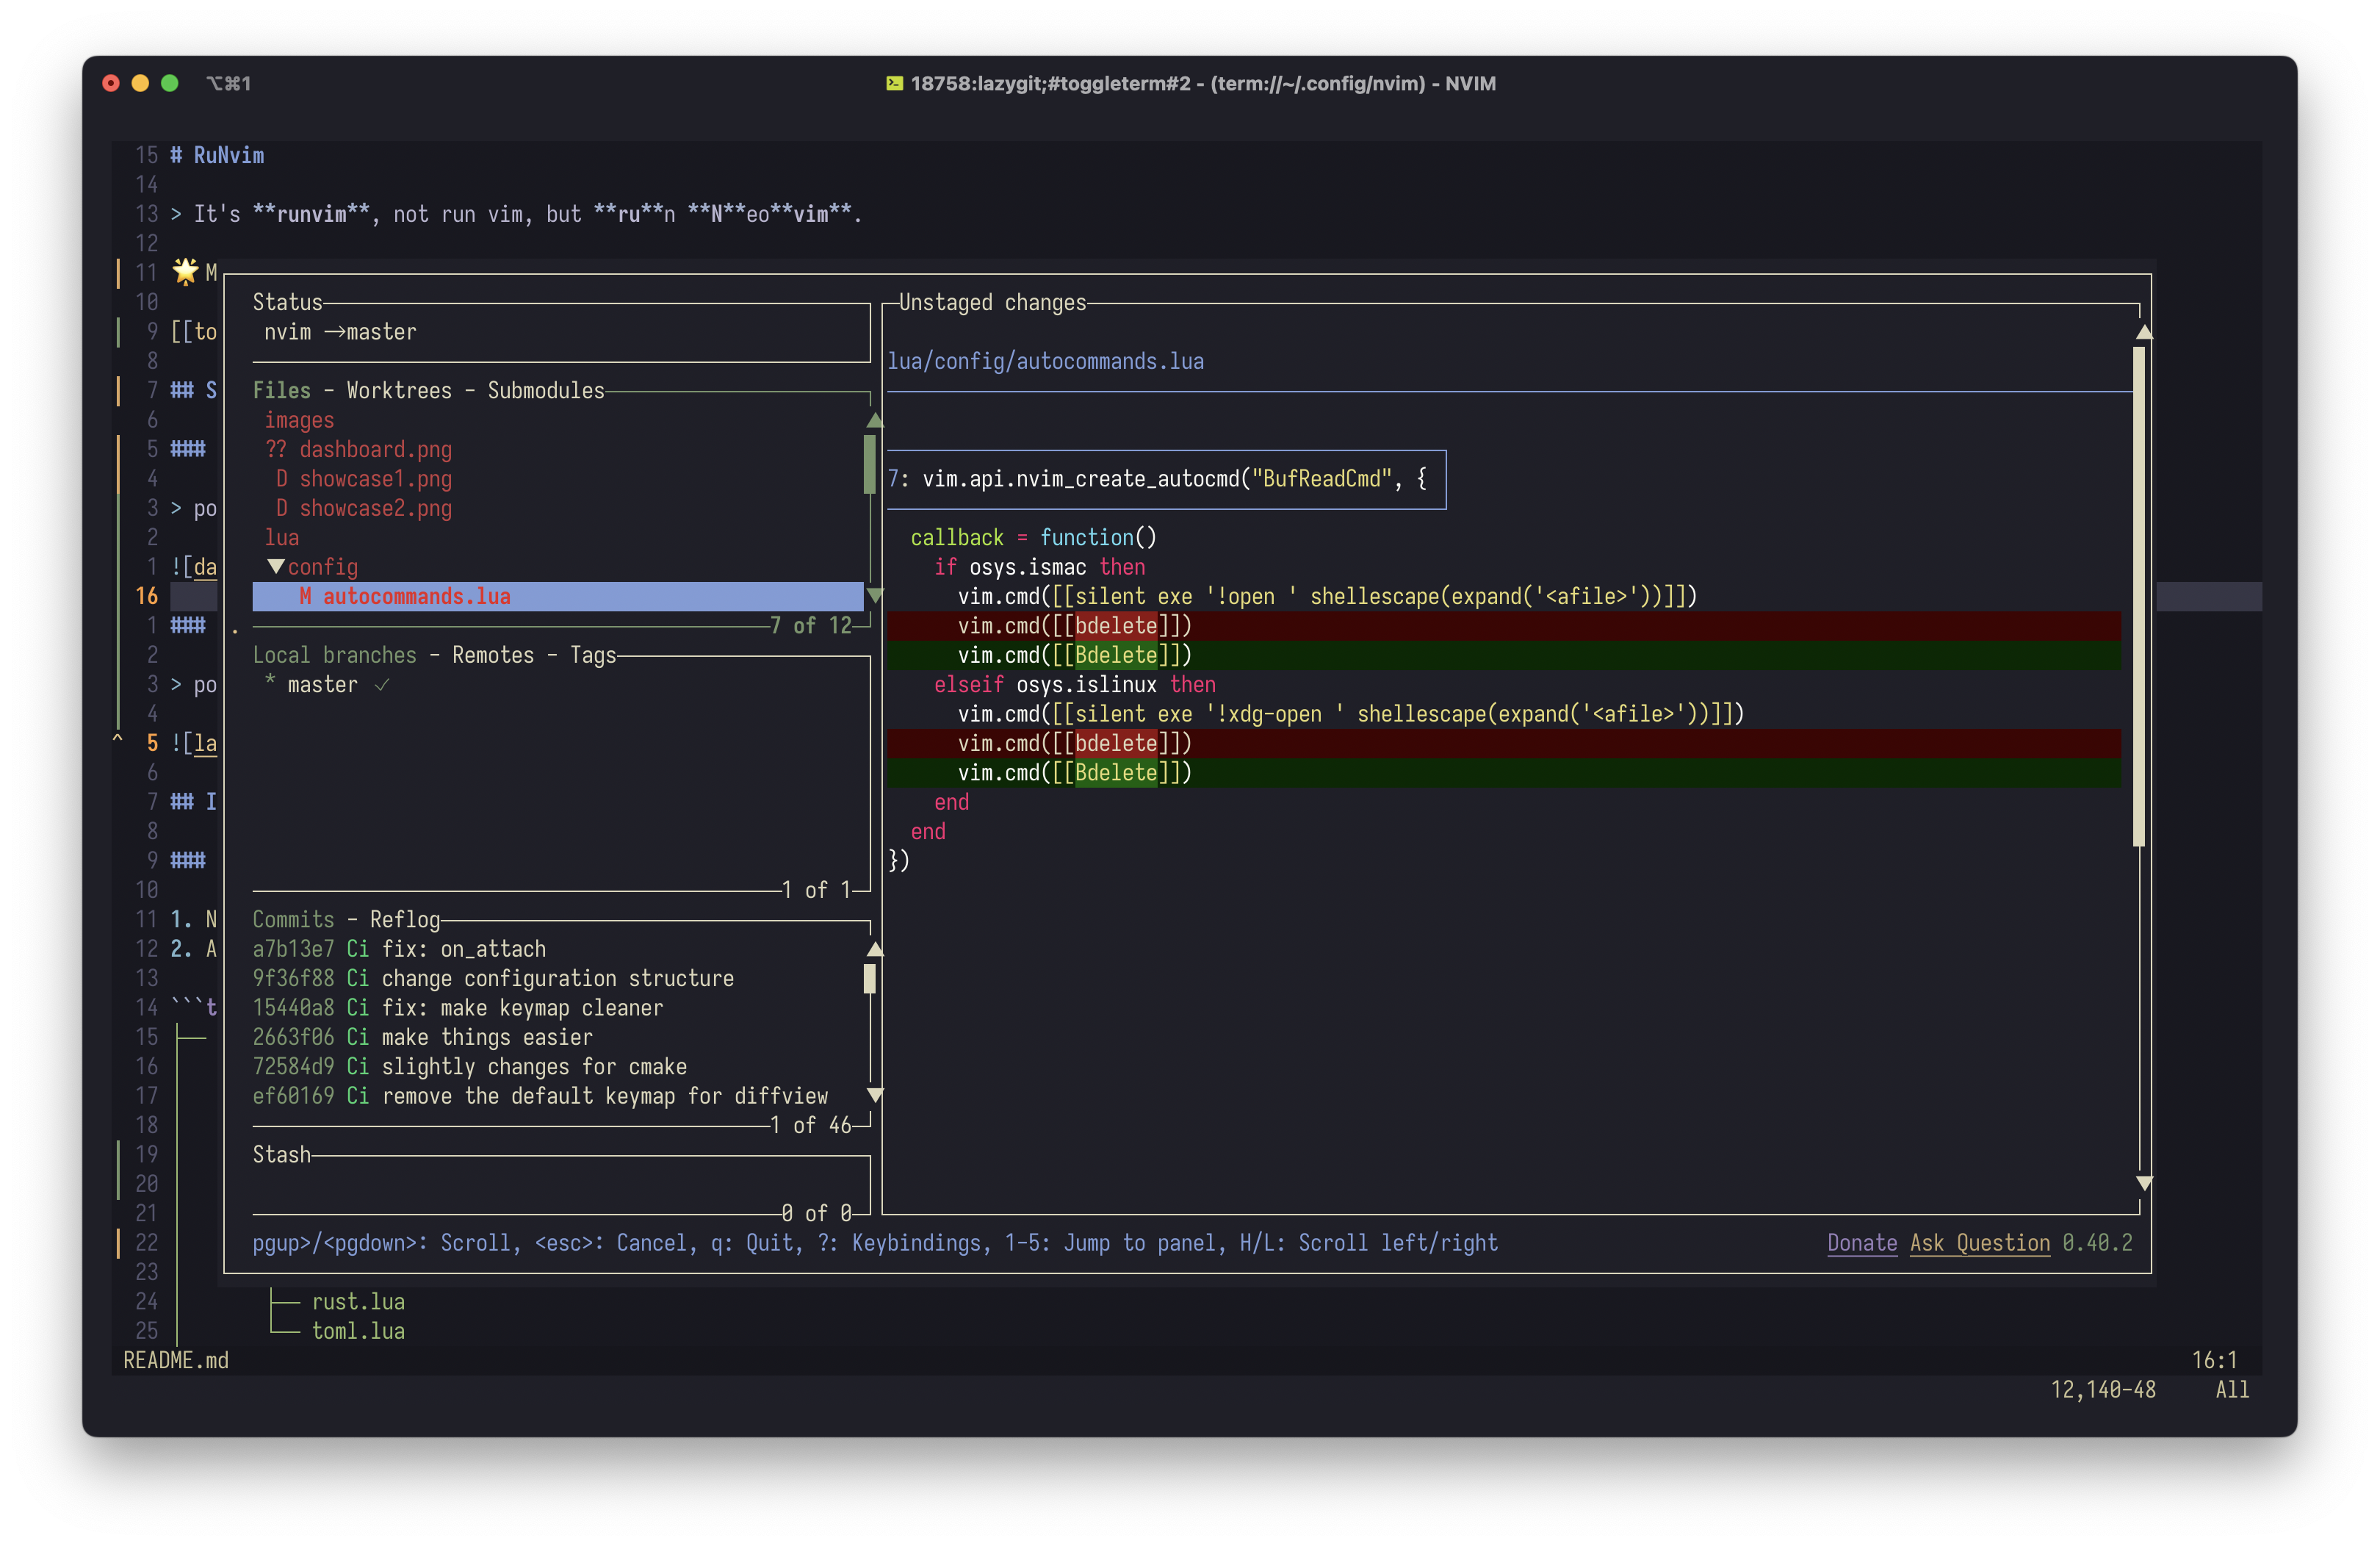This screenshot has height=1546, width=2380.
Task: Click the Ask Question link
Action: (x=1979, y=1243)
